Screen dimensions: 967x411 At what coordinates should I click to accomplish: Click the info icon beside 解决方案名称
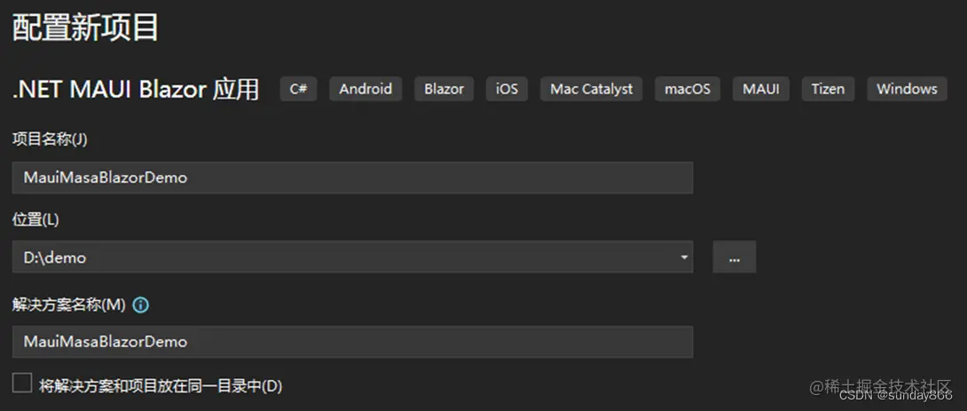[x=140, y=304]
